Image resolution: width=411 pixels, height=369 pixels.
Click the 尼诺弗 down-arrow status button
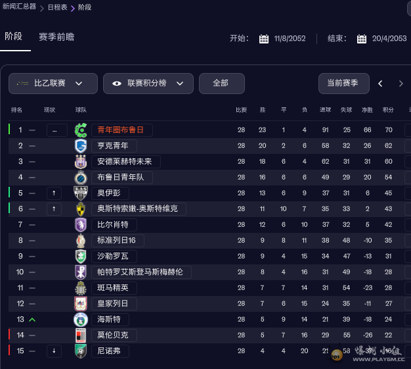coord(54,351)
